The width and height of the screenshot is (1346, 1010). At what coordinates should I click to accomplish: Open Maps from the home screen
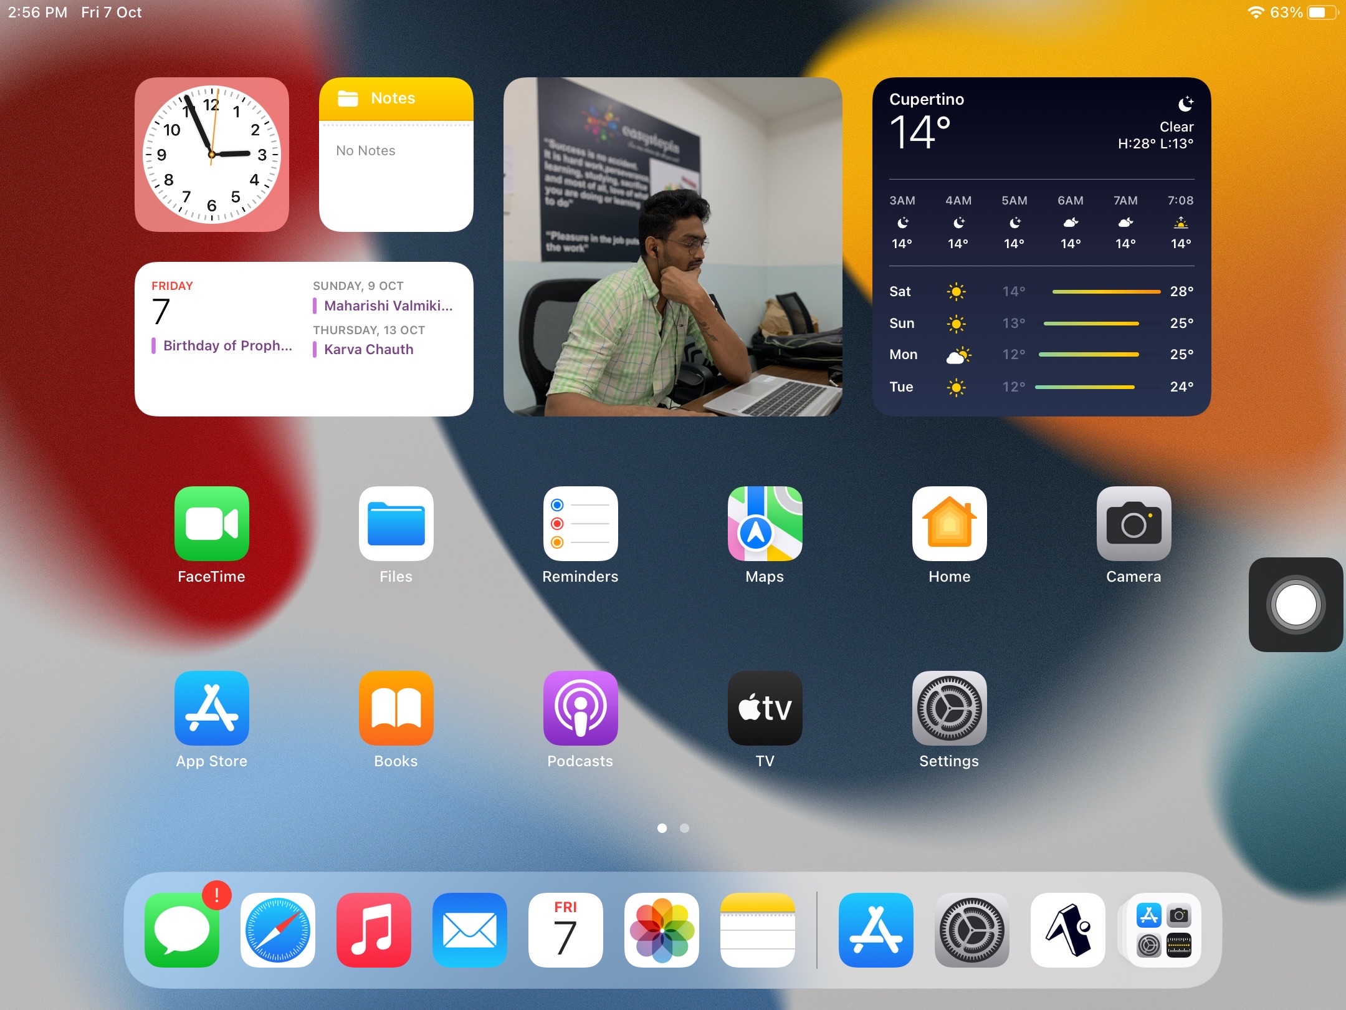(765, 524)
